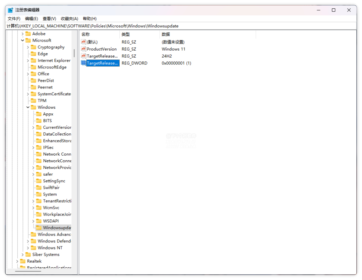Image resolution: width=362 pixels, height=280 pixels.
Task: Click the Realtek folder icon
Action: pyautogui.click(x=23, y=261)
